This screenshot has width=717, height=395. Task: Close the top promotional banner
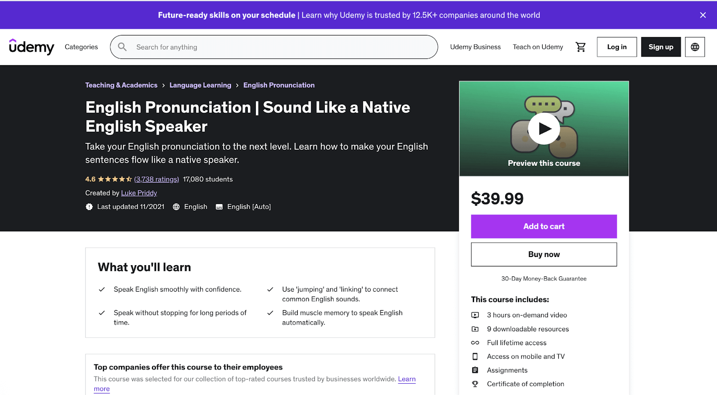coord(703,15)
